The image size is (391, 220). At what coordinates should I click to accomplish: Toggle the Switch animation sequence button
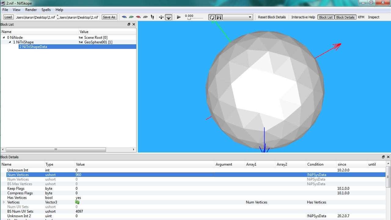(x=219, y=17)
